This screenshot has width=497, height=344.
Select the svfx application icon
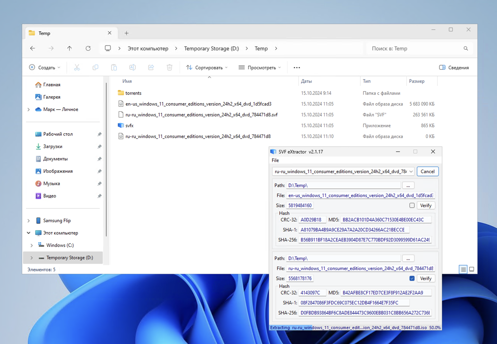(121, 125)
